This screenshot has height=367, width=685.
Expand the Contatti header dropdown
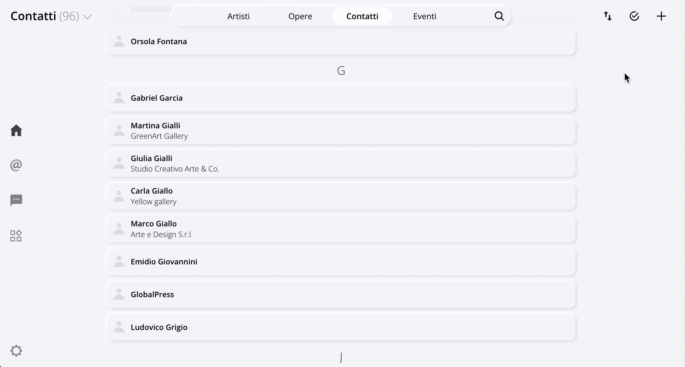pyautogui.click(x=87, y=17)
